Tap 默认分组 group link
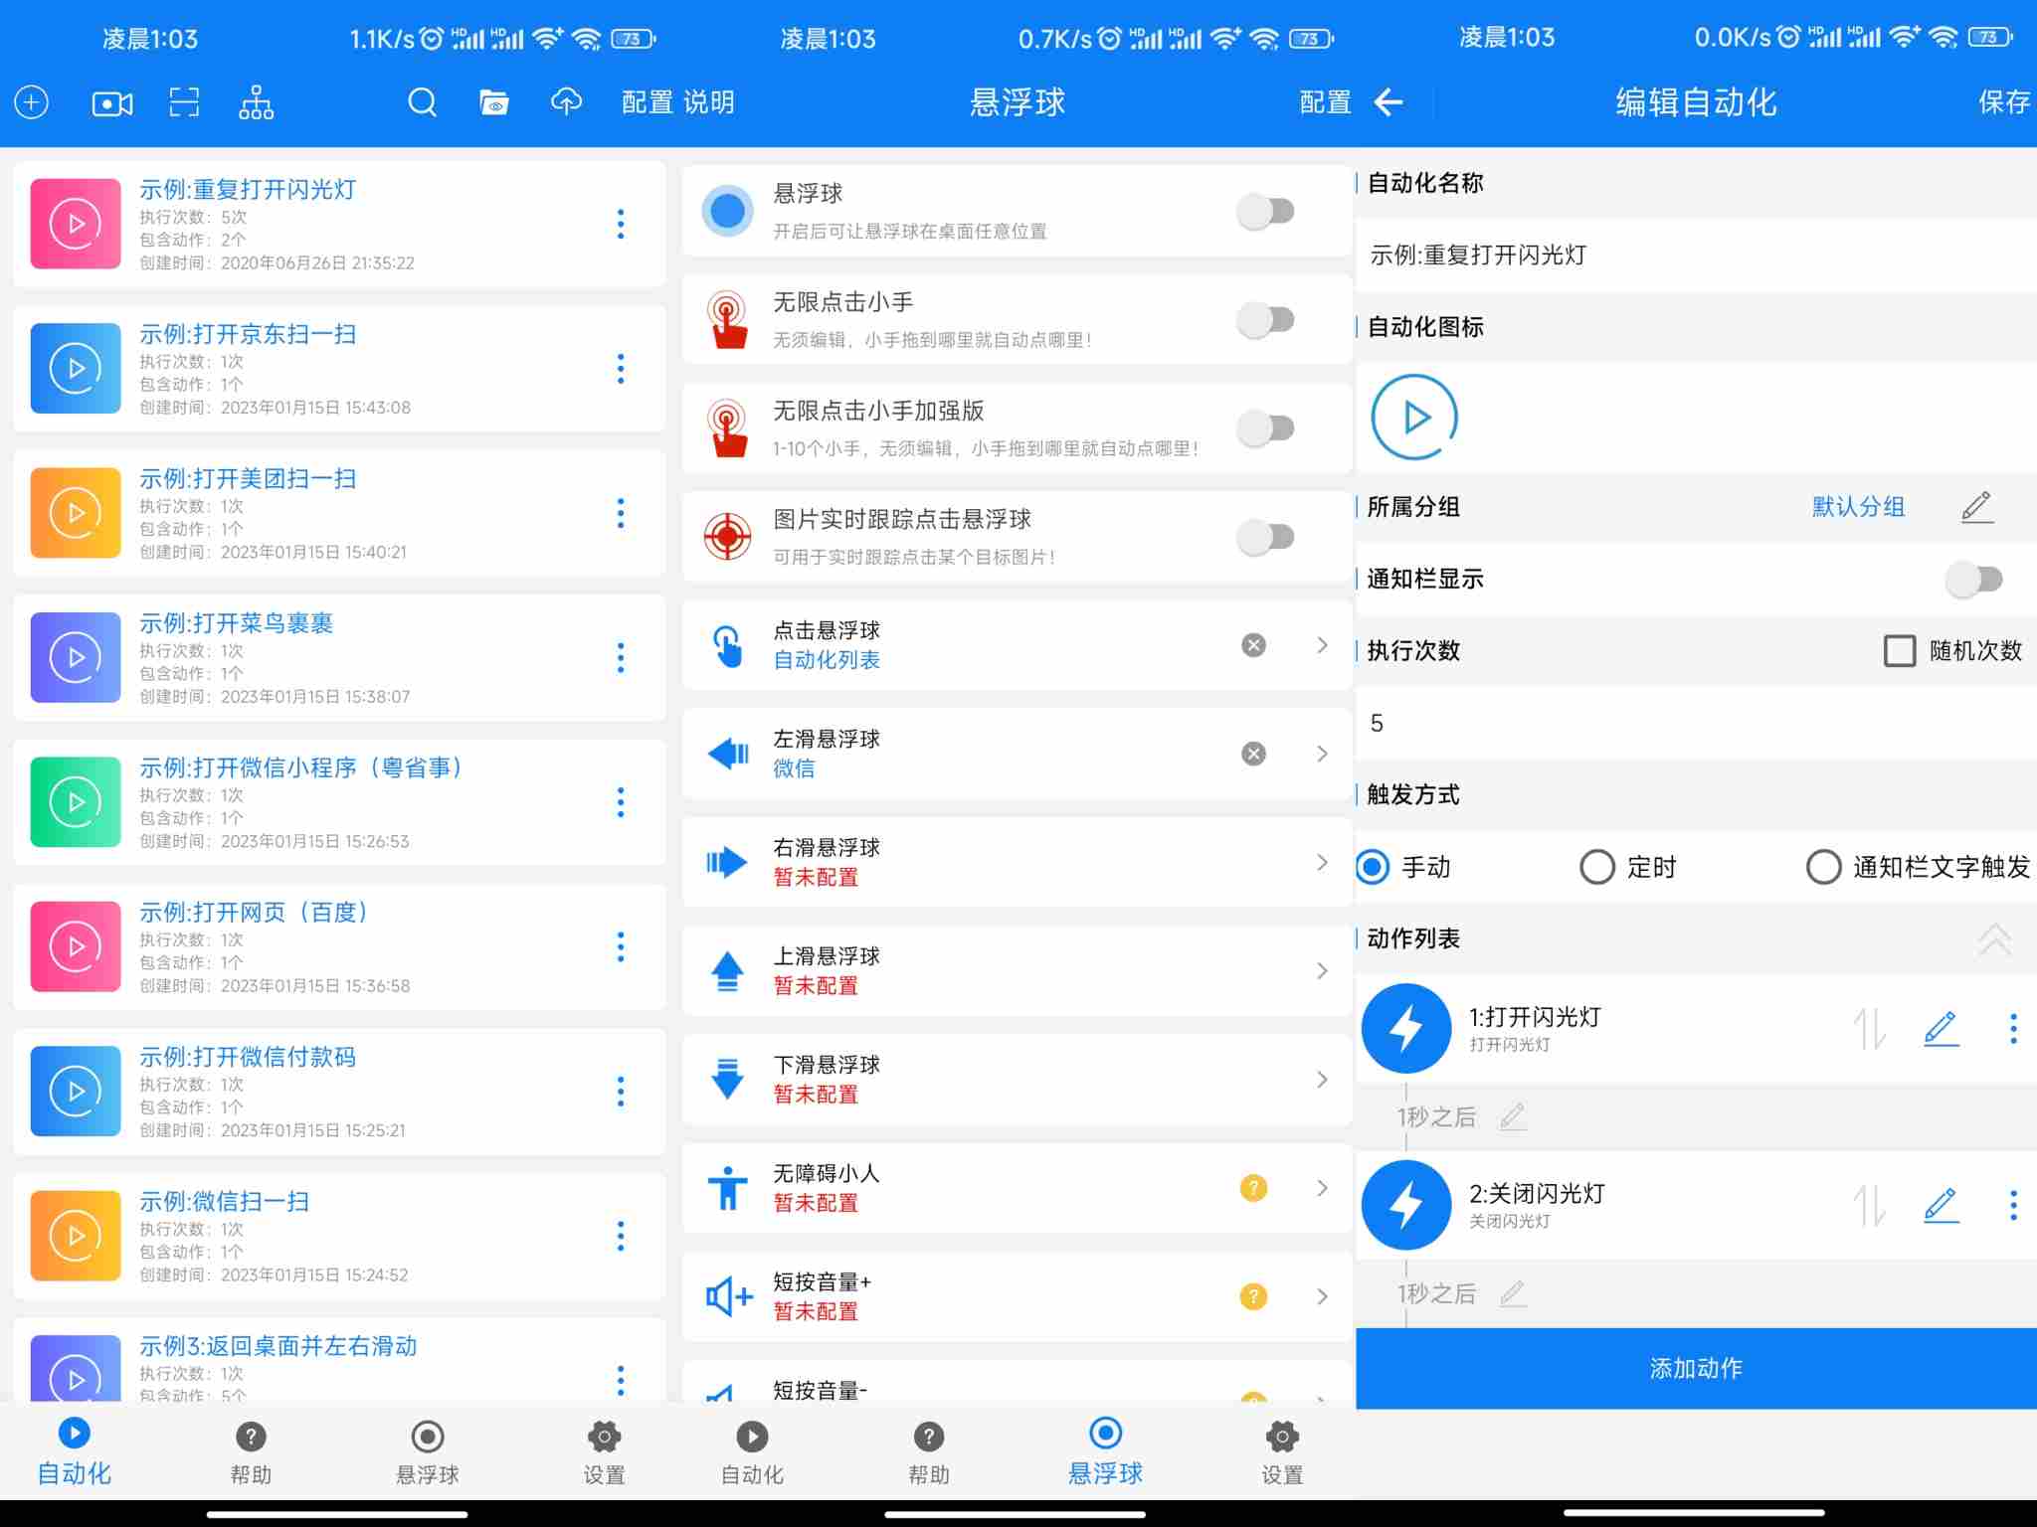 (1858, 507)
